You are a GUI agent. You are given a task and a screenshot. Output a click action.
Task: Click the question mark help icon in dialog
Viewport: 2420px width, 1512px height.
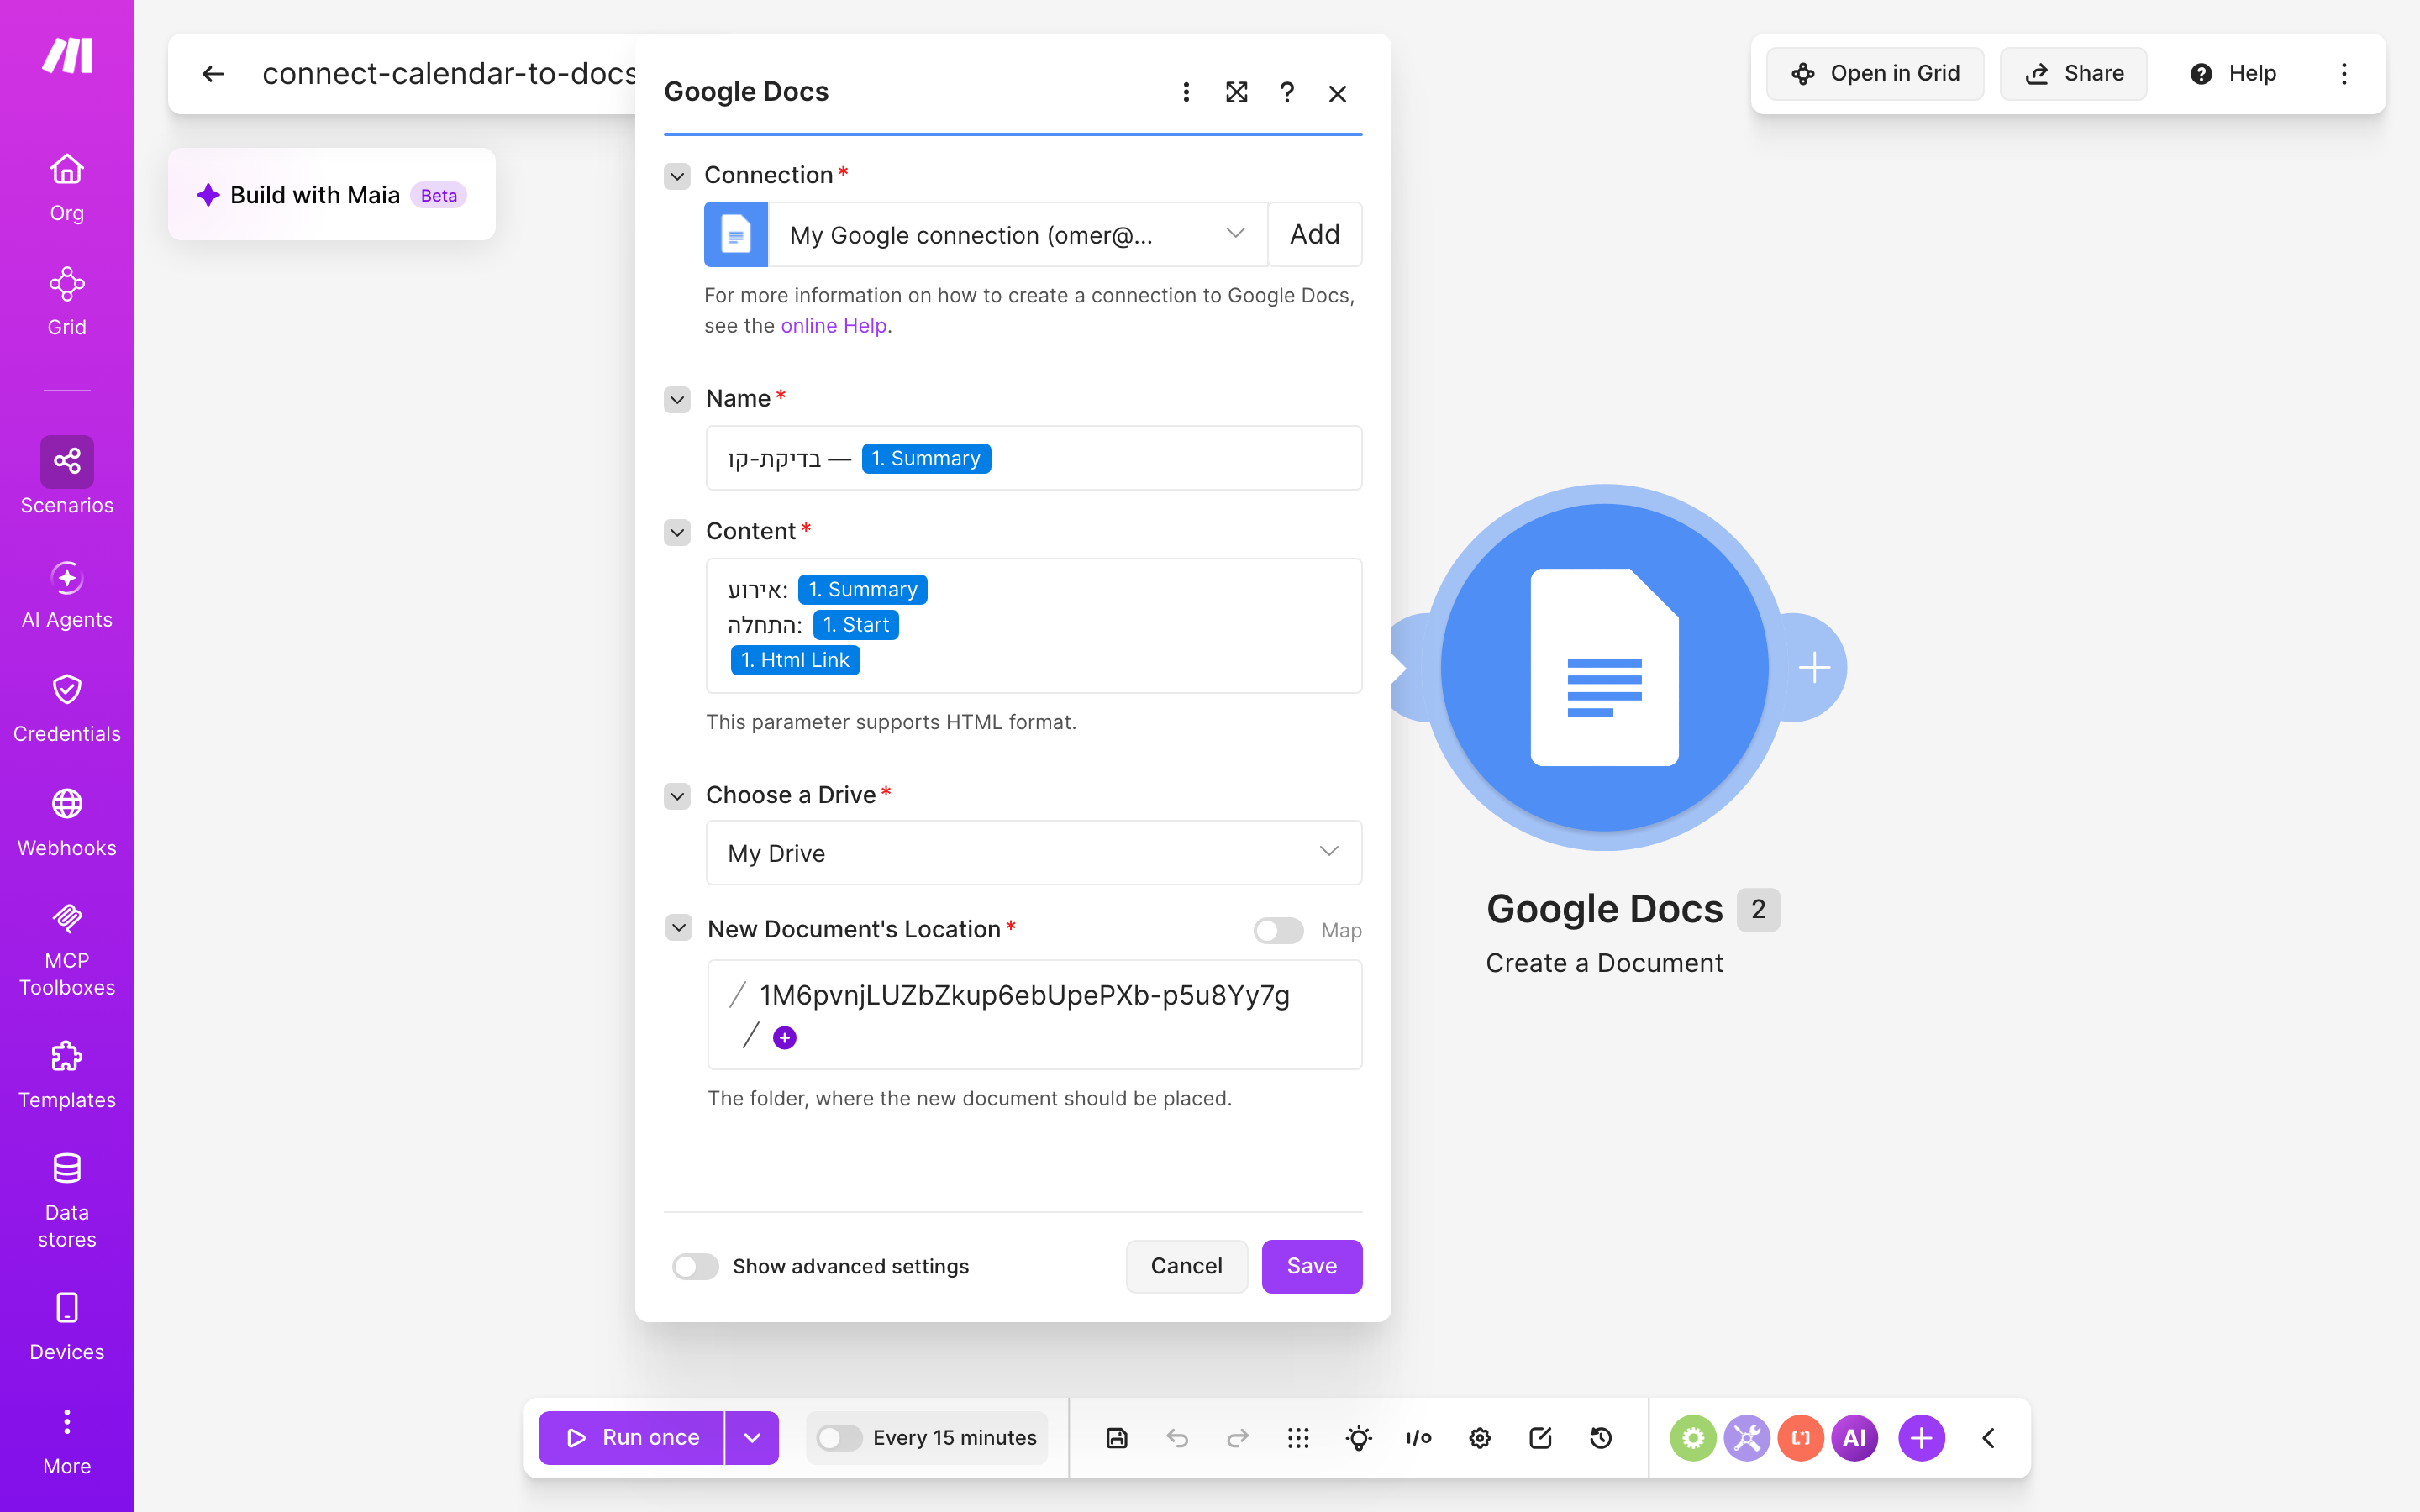1287,93
